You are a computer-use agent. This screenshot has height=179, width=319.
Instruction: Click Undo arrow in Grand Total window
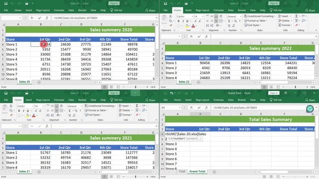[x=171, y=93]
